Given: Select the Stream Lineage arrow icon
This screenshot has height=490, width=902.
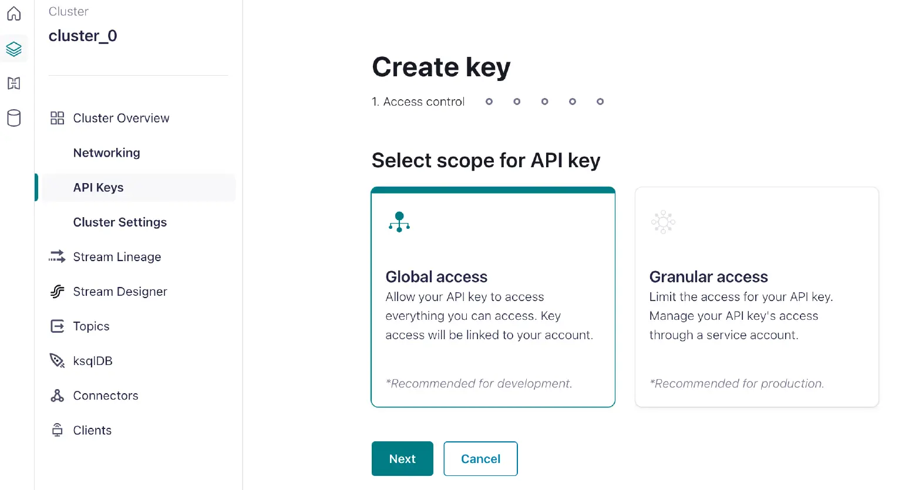Looking at the screenshot, I should pos(57,256).
